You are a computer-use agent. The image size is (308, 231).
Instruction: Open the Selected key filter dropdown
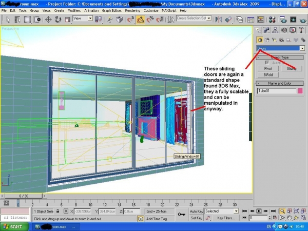coord(222,211)
